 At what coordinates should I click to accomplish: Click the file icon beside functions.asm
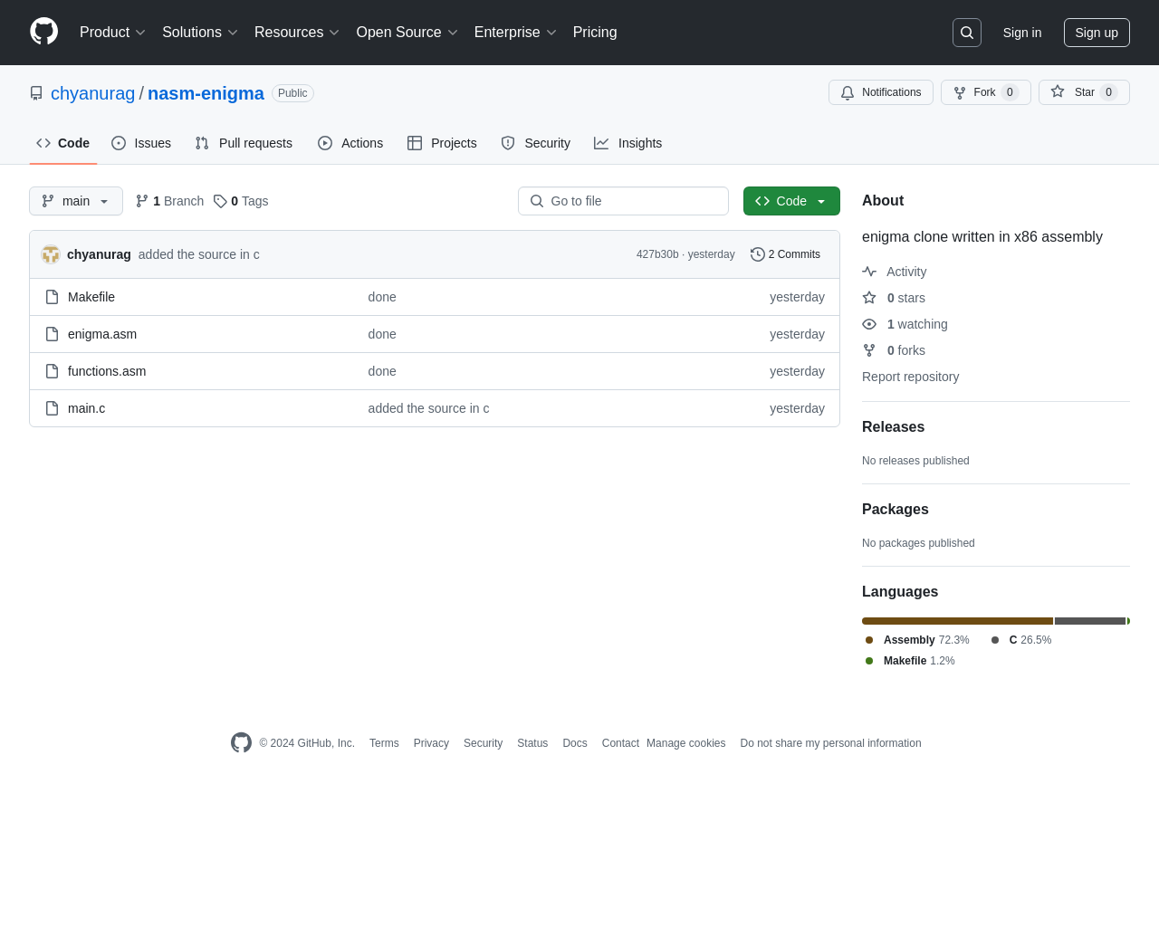coord(53,371)
